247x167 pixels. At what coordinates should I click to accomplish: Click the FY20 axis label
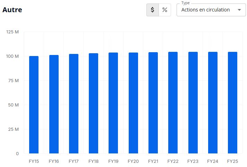[133, 161]
